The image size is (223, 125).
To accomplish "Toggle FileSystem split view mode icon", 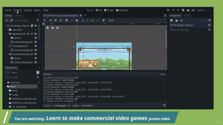I will coord(38,73).
